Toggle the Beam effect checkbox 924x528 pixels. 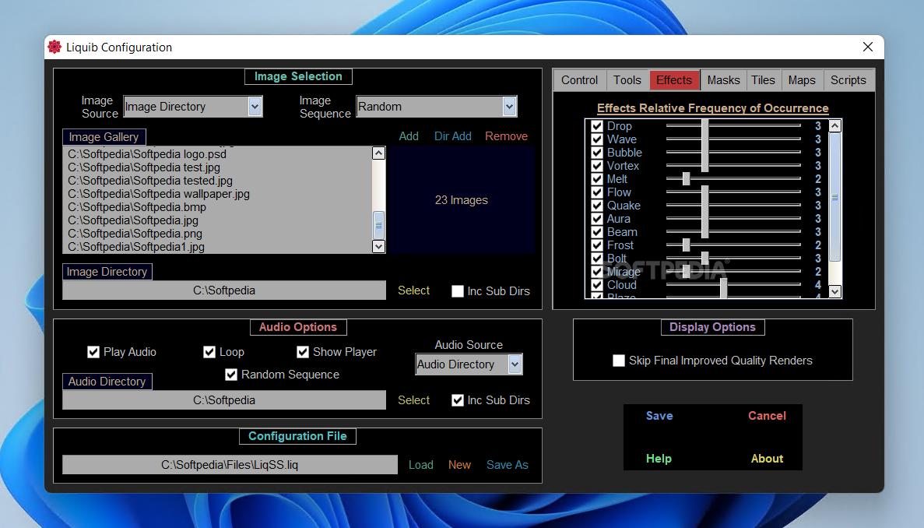[x=597, y=232]
